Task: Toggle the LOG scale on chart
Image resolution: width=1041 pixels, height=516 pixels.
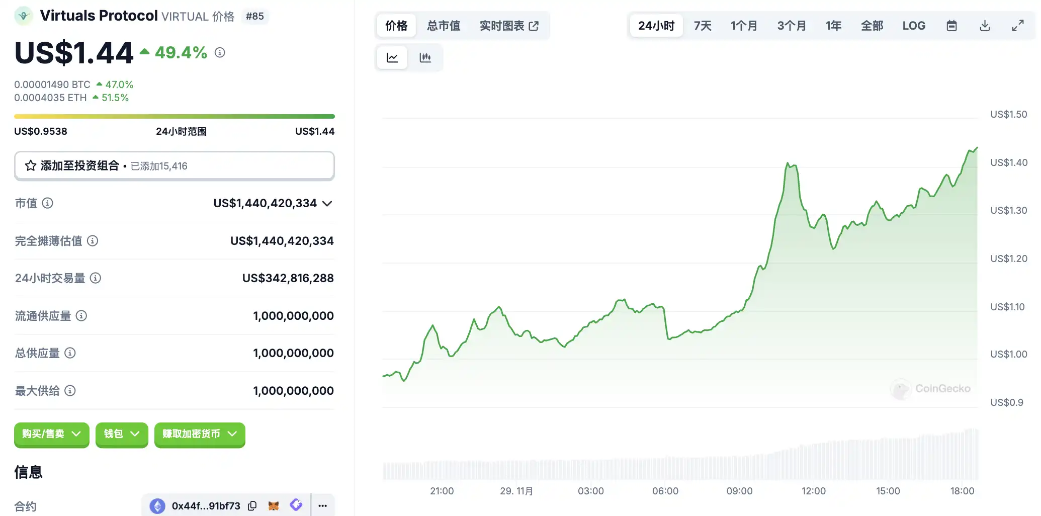Action: point(913,26)
